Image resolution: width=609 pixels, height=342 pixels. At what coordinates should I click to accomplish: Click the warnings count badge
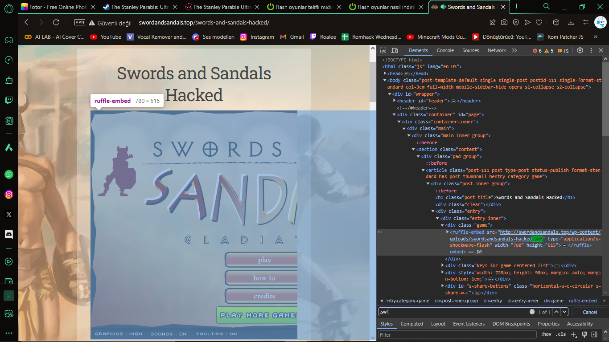549,51
